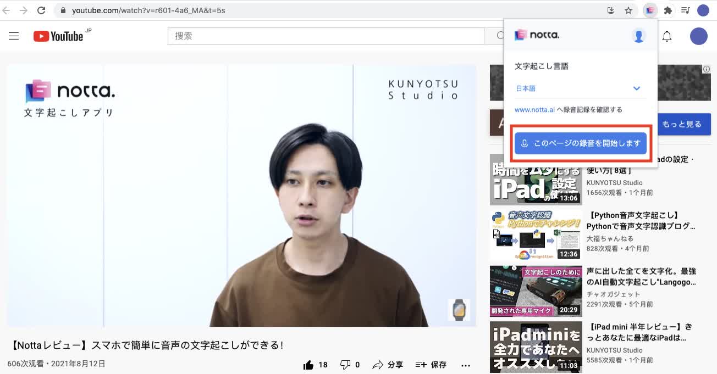
Task: Go to the YouTube home logo
Action: 58,36
